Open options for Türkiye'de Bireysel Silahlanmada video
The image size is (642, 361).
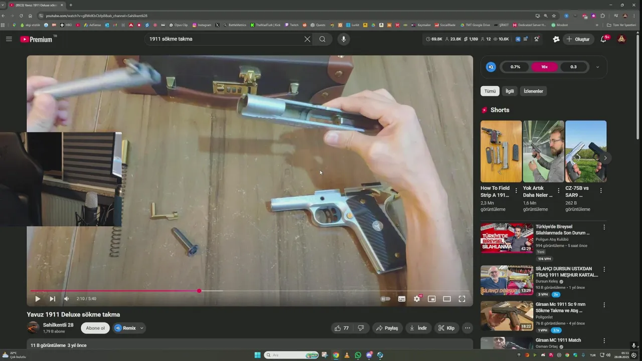(x=604, y=227)
